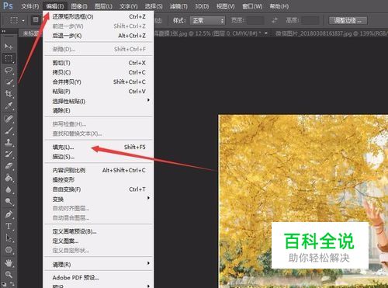Image resolution: width=388 pixels, height=288 pixels.
Task: Choose 描边(S)... menu entry
Action: point(99,157)
